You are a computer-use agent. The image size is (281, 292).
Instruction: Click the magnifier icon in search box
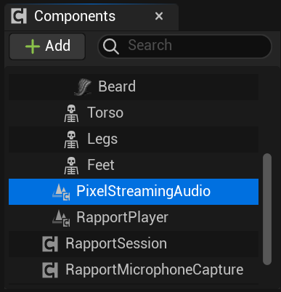point(111,46)
